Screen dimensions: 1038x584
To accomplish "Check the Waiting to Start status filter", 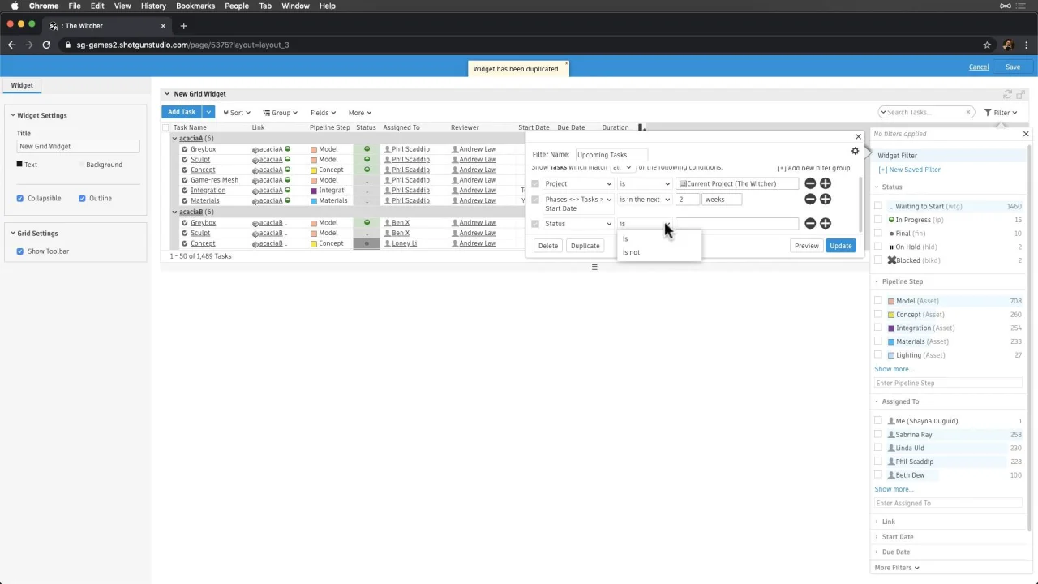I will point(878,206).
